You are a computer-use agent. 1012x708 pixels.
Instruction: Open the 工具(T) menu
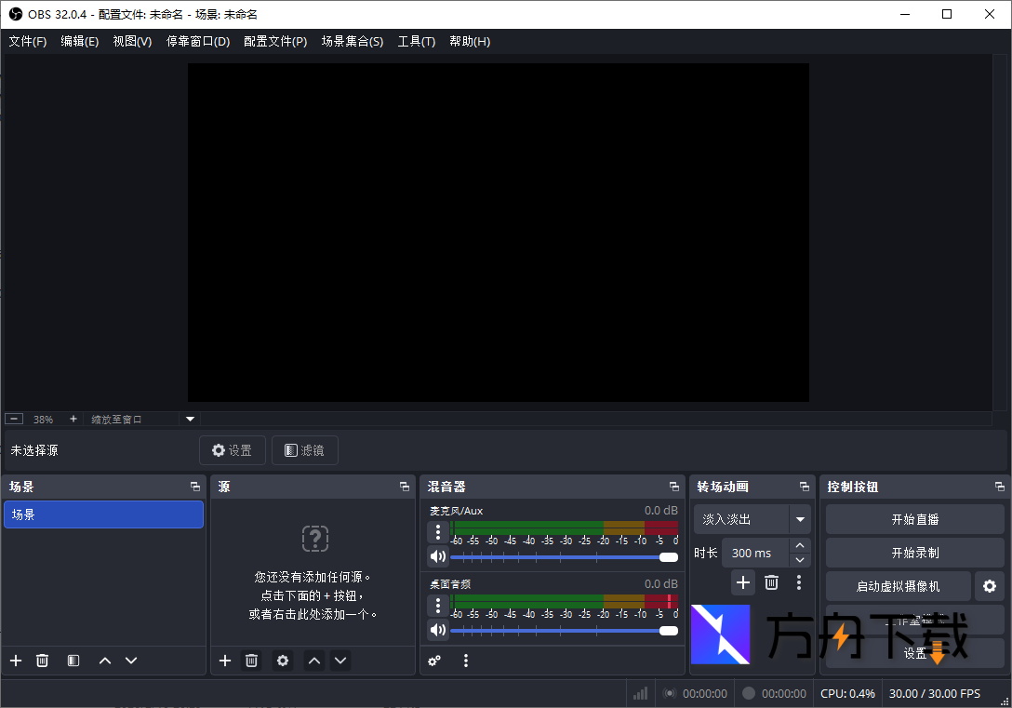pyautogui.click(x=417, y=41)
